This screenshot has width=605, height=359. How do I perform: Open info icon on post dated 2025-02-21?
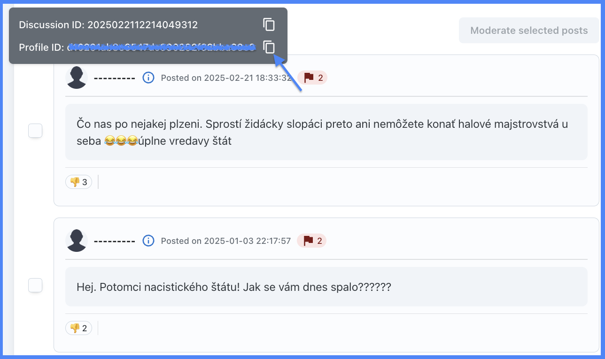pyautogui.click(x=148, y=78)
